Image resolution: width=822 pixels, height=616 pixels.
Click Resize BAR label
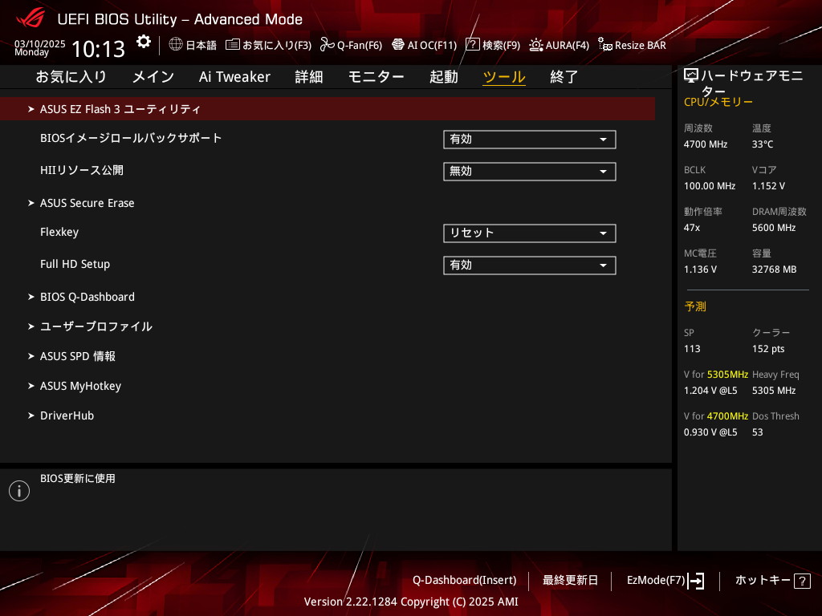click(x=640, y=45)
